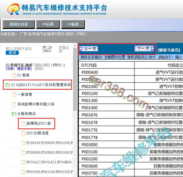This screenshot has height=177, width=183.
Task: Focus the 输入关键字查询 keyword field
Action: coord(19,49)
